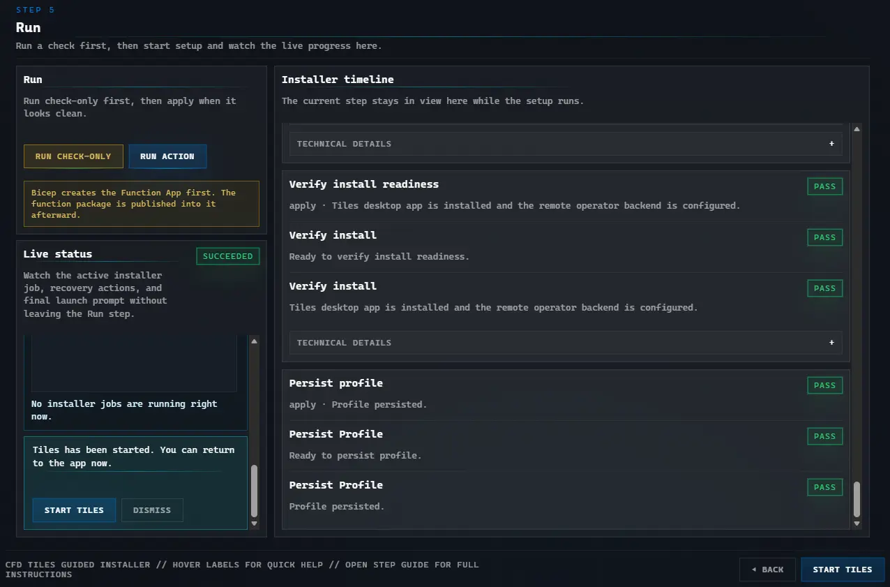
Task: Click the 'Ready to persist profile.' text
Action: [x=356, y=455]
